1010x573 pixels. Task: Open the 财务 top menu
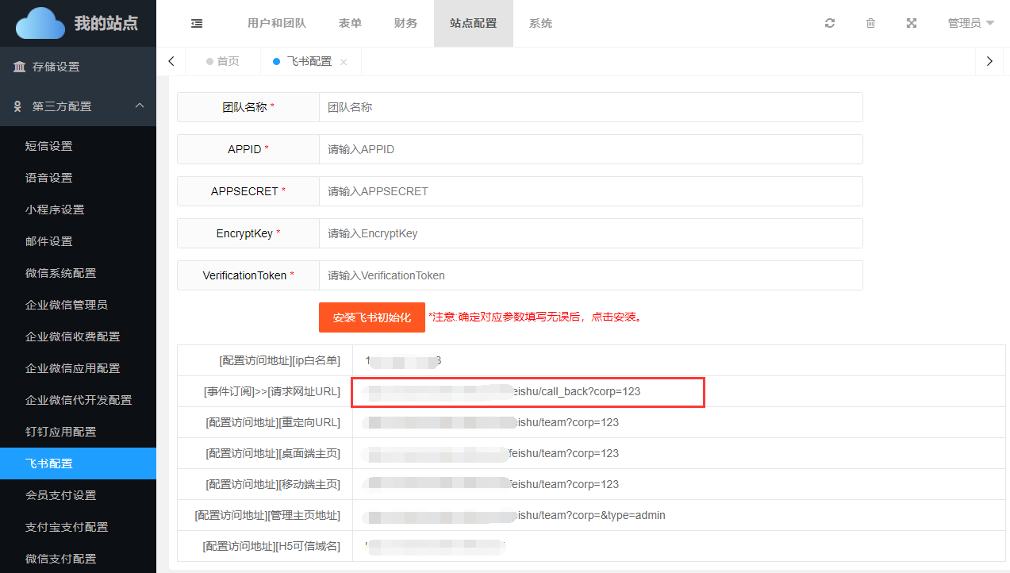(x=405, y=23)
